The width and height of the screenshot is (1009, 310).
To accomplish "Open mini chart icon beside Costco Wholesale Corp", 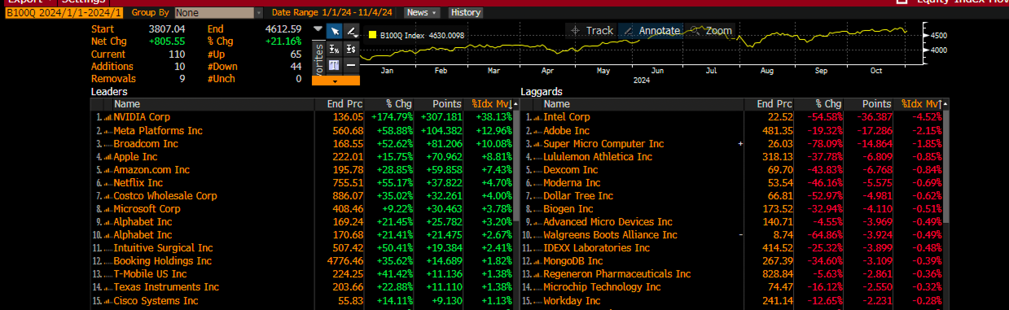I will click(x=108, y=196).
